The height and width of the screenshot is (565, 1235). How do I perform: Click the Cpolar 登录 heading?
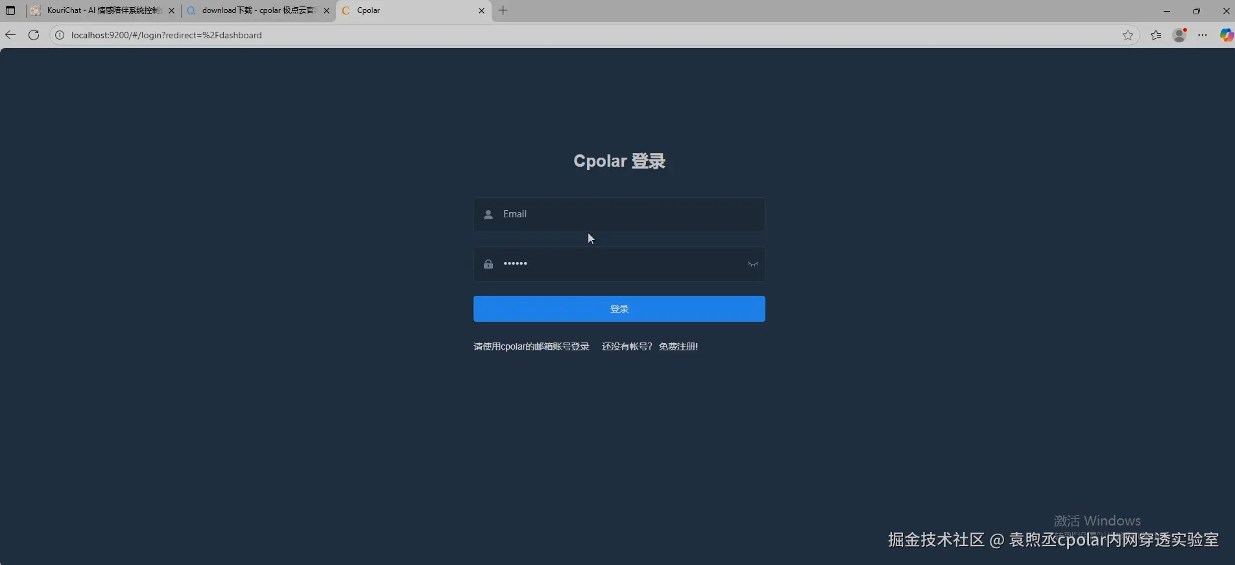point(619,161)
